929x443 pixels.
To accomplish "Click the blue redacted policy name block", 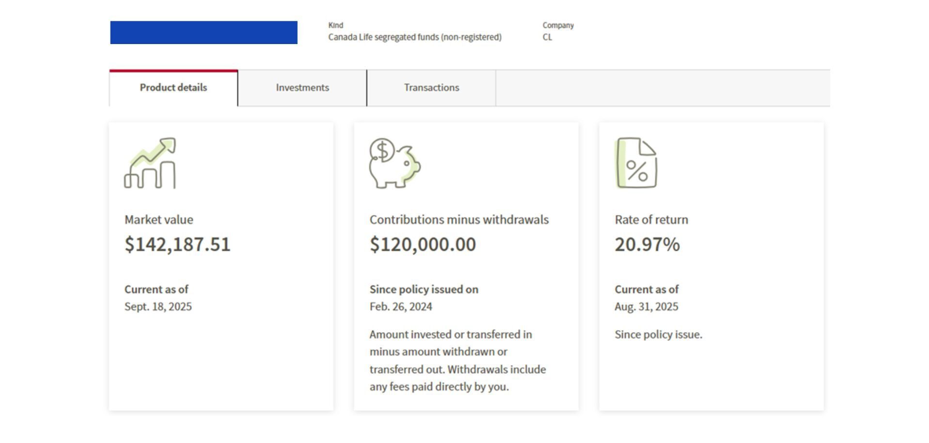I will 204,32.
